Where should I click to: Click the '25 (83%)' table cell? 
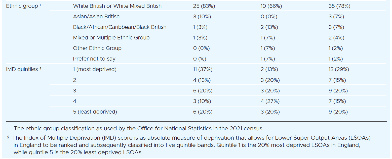(x=204, y=6)
